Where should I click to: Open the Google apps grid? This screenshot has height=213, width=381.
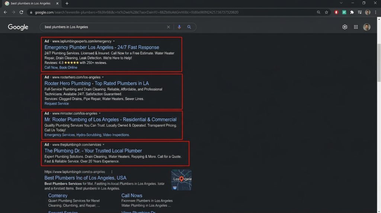(356, 27)
